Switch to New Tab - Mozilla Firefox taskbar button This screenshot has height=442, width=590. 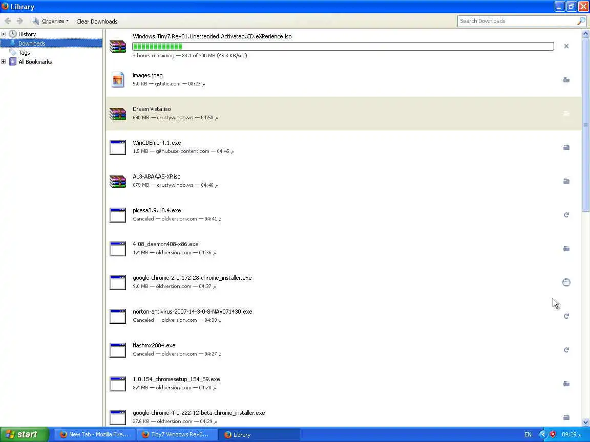(x=94, y=434)
